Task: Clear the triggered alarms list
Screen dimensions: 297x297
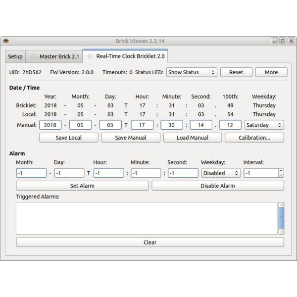Action: 150,242
